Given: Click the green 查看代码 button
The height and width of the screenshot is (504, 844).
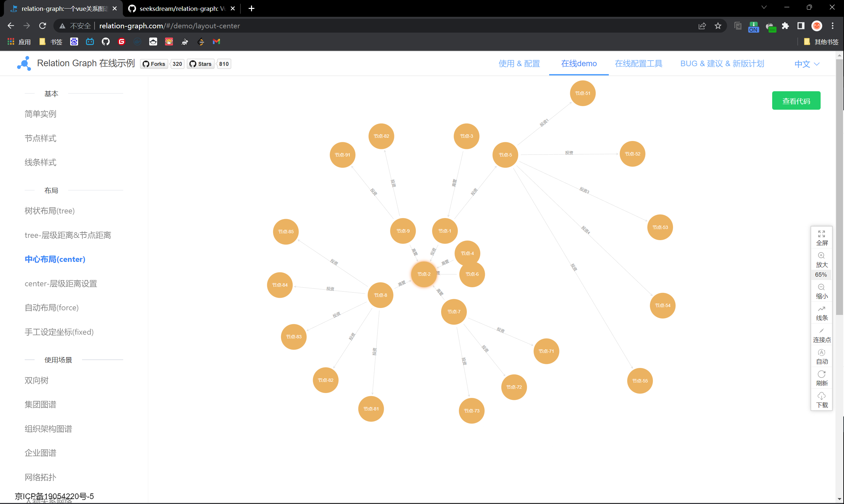Looking at the screenshot, I should pos(796,101).
